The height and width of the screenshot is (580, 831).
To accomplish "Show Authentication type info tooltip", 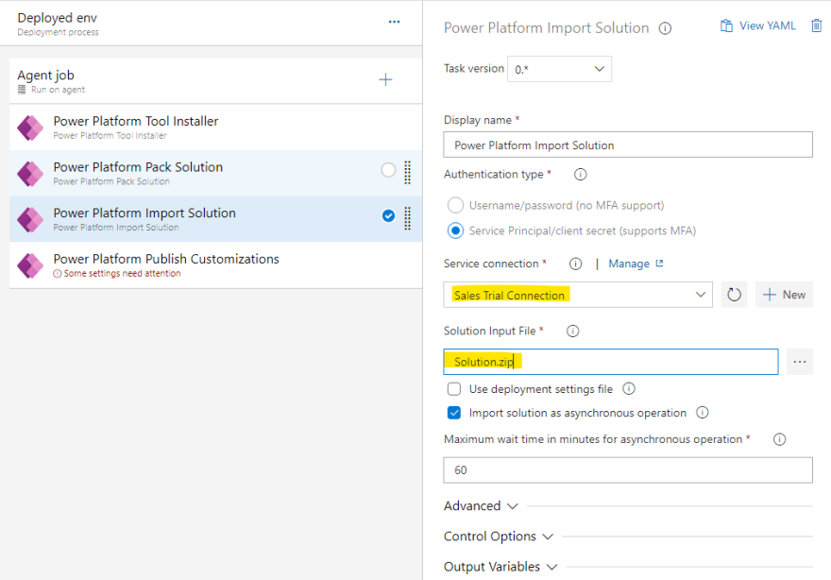I will [581, 175].
